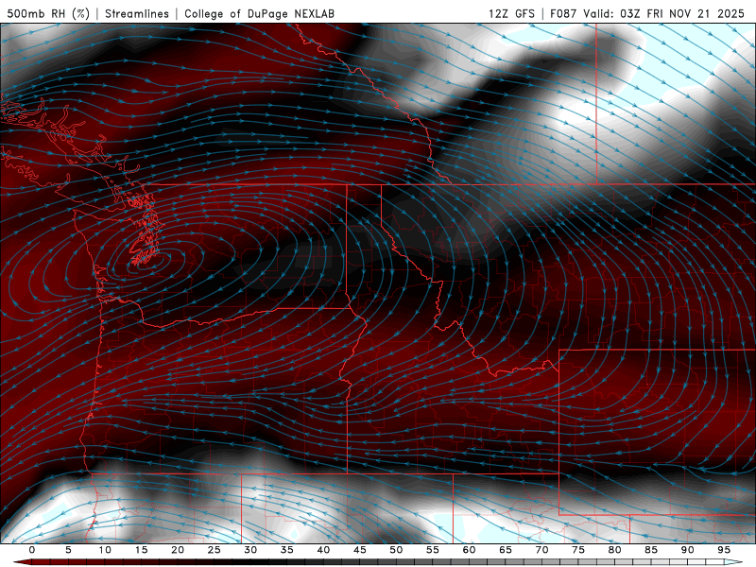Click the colorbar label "0"
The image size is (756, 567).
(32, 550)
